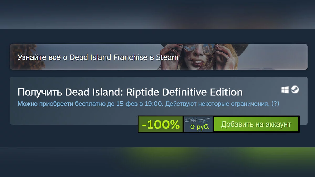Open the (?) restrictions help link

(275, 104)
